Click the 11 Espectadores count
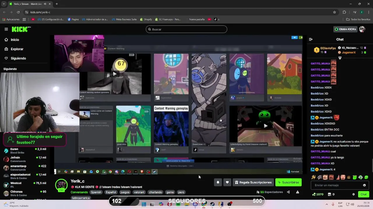This screenshot has height=209, width=373. (270, 192)
